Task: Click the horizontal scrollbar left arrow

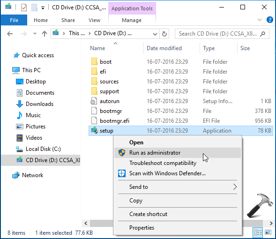Action: pos(86,224)
